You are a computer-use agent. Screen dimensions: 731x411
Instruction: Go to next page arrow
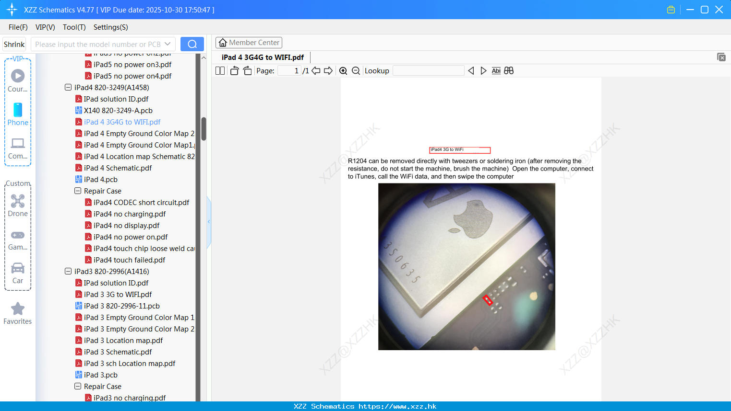[x=328, y=71]
